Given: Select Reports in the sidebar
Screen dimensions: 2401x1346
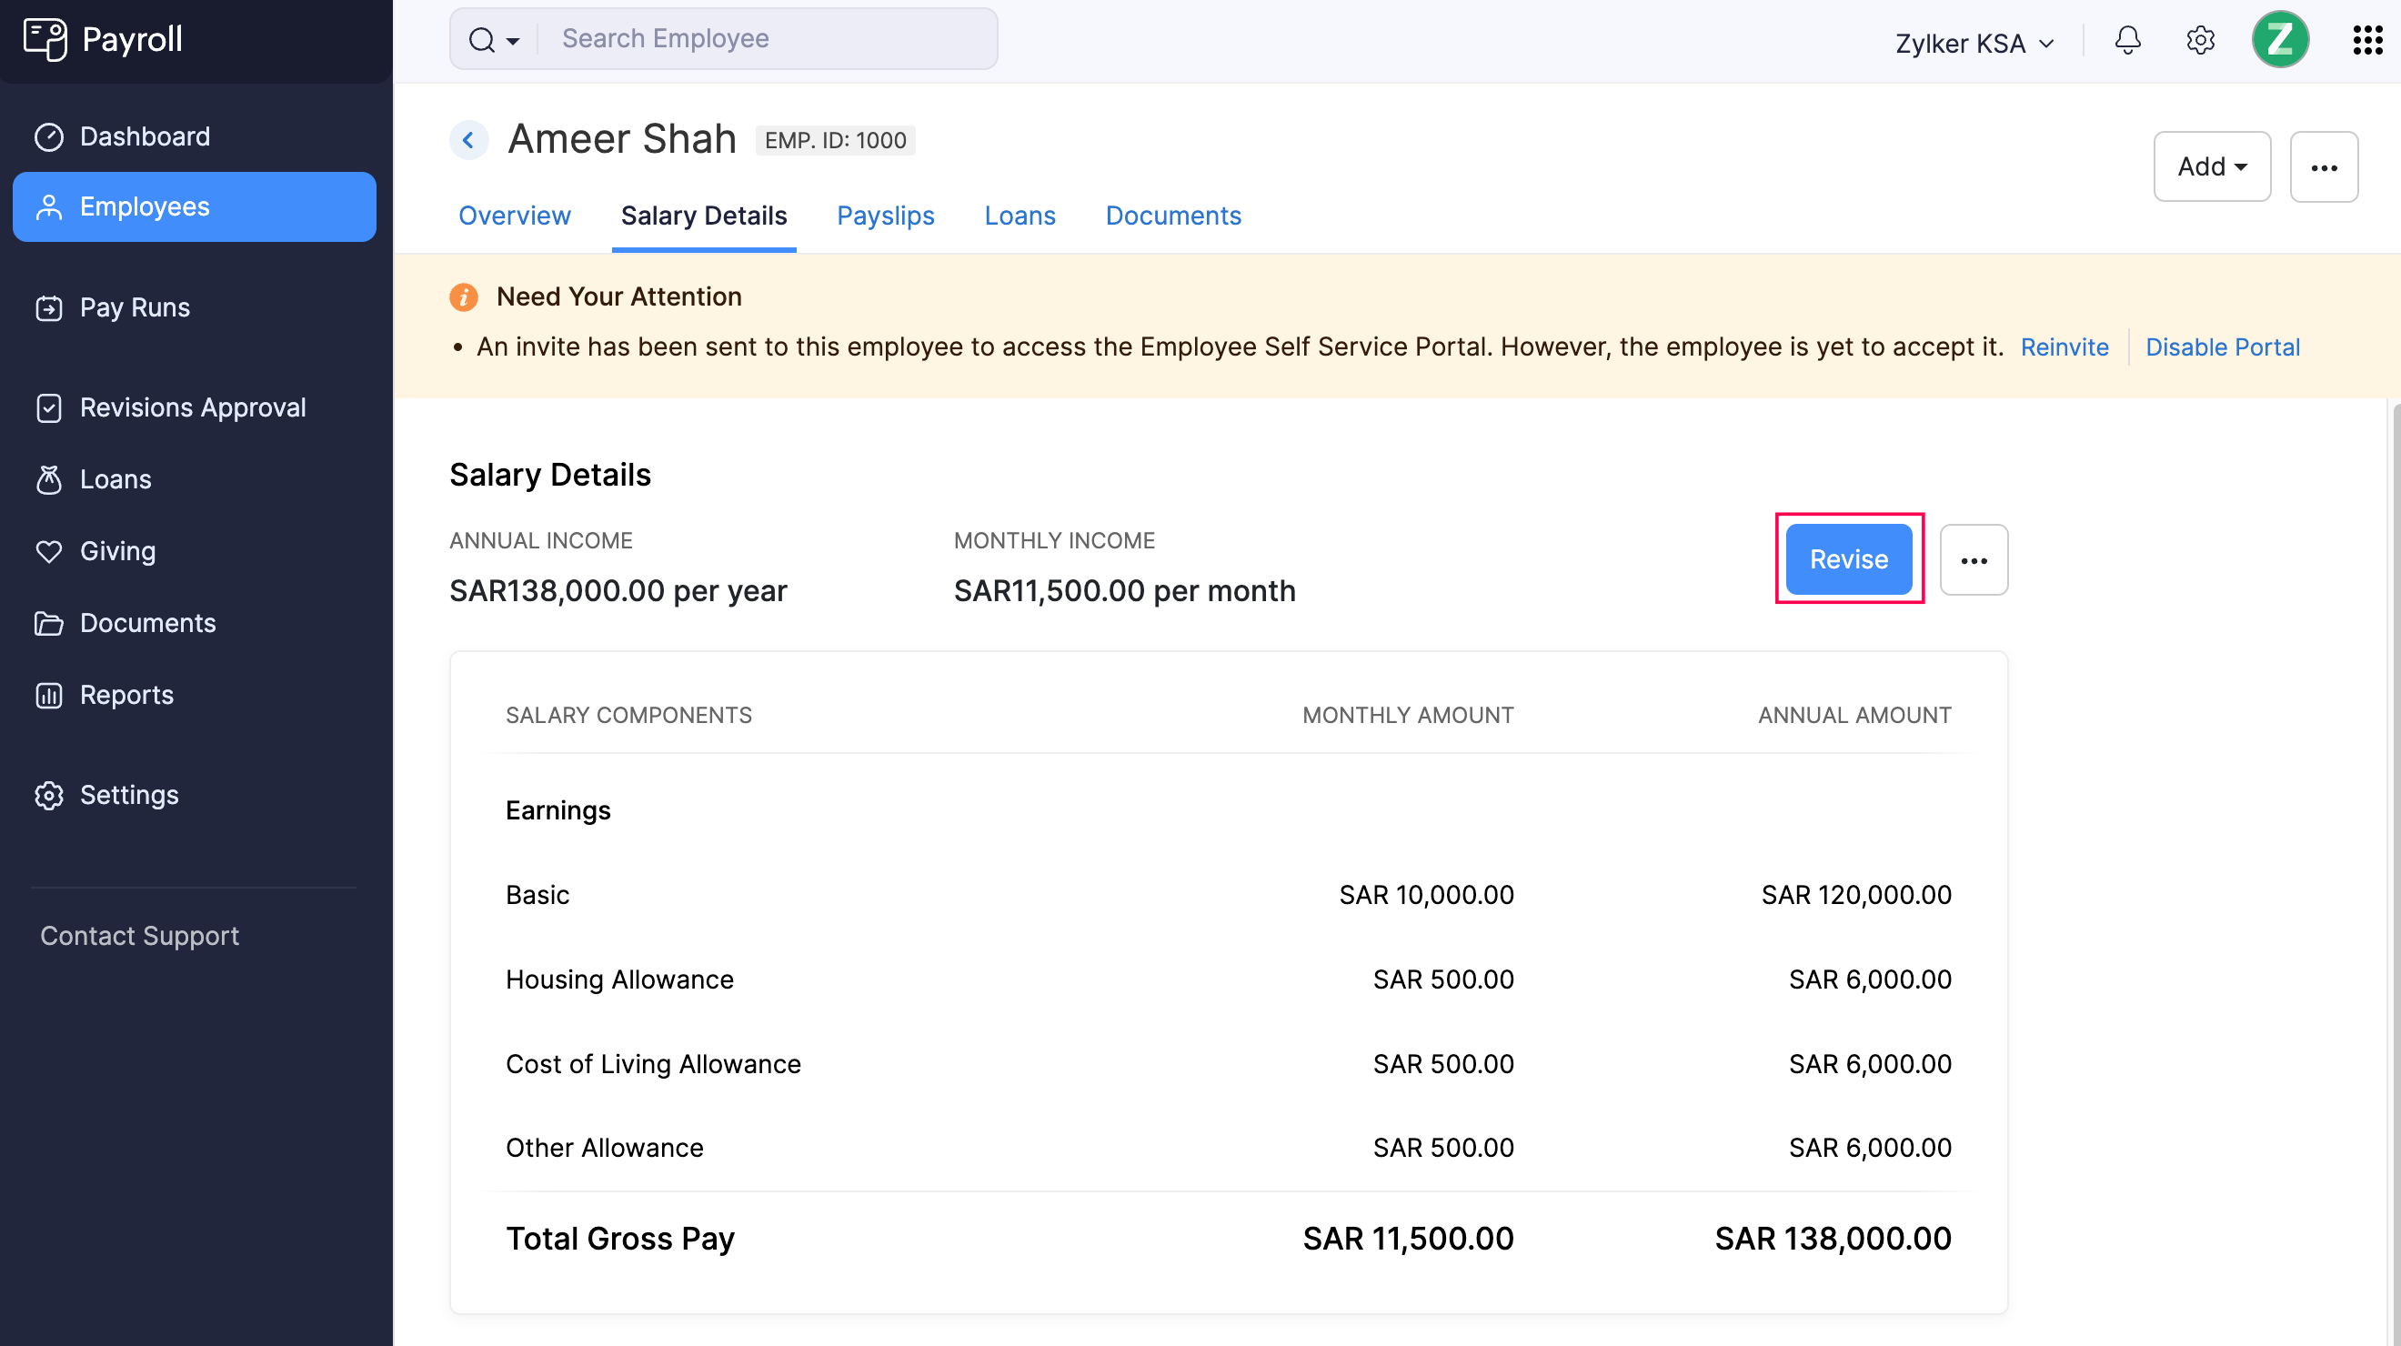Looking at the screenshot, I should pyautogui.click(x=126, y=695).
